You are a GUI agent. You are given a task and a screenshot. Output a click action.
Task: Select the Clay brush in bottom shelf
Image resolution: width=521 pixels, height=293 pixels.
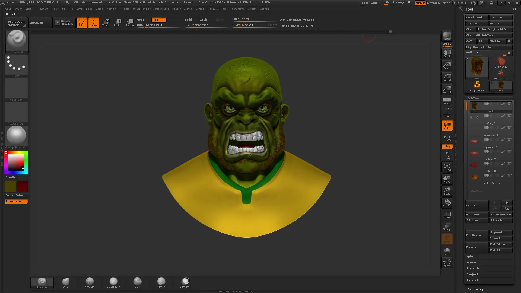[x=138, y=283]
